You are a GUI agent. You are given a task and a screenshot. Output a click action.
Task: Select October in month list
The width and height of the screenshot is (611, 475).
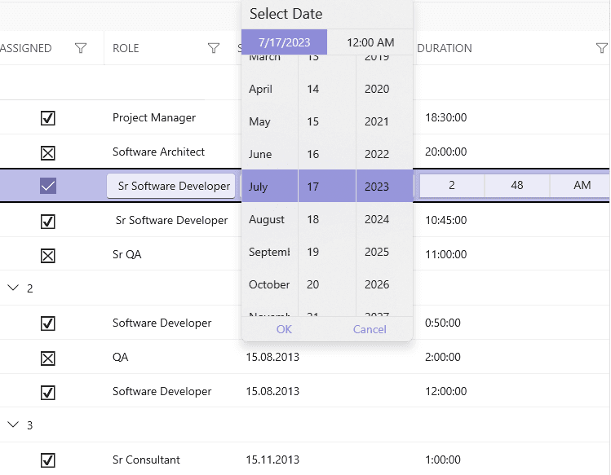pos(270,284)
